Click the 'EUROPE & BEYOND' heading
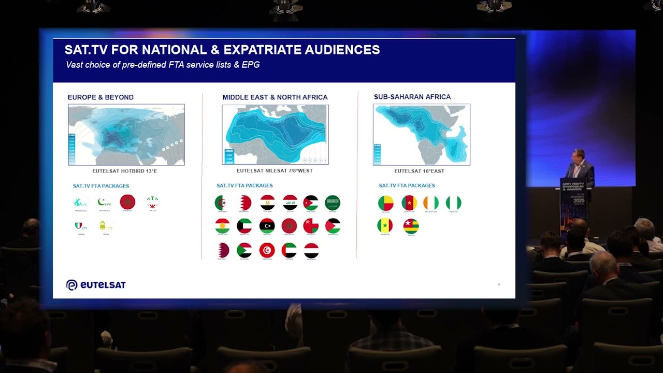Screen dimensions: 663x373 click(x=100, y=97)
